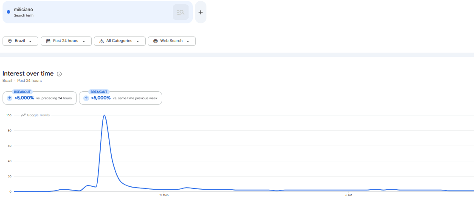Click the 6 AM axis label

[x=349, y=195]
